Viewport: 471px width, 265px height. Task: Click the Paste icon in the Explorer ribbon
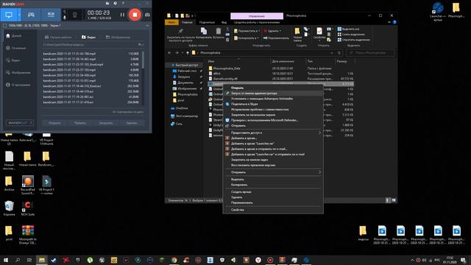(219, 33)
